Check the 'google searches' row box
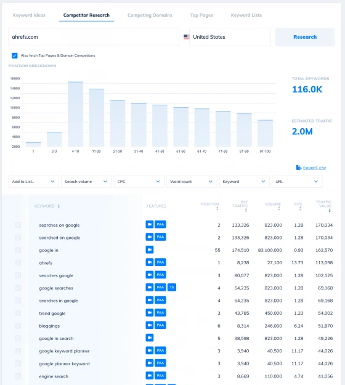 pos(18,288)
